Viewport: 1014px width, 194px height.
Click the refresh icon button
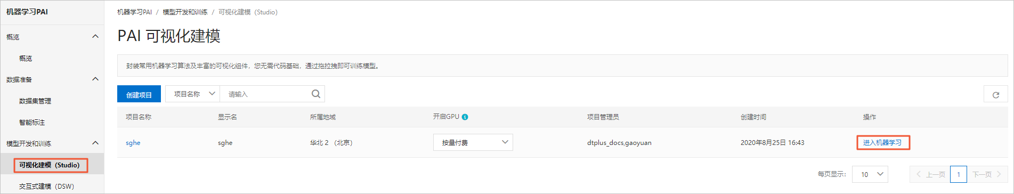click(995, 94)
